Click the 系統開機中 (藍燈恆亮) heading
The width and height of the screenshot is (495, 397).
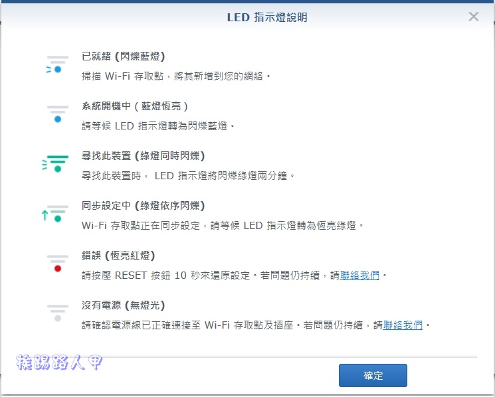coord(134,106)
